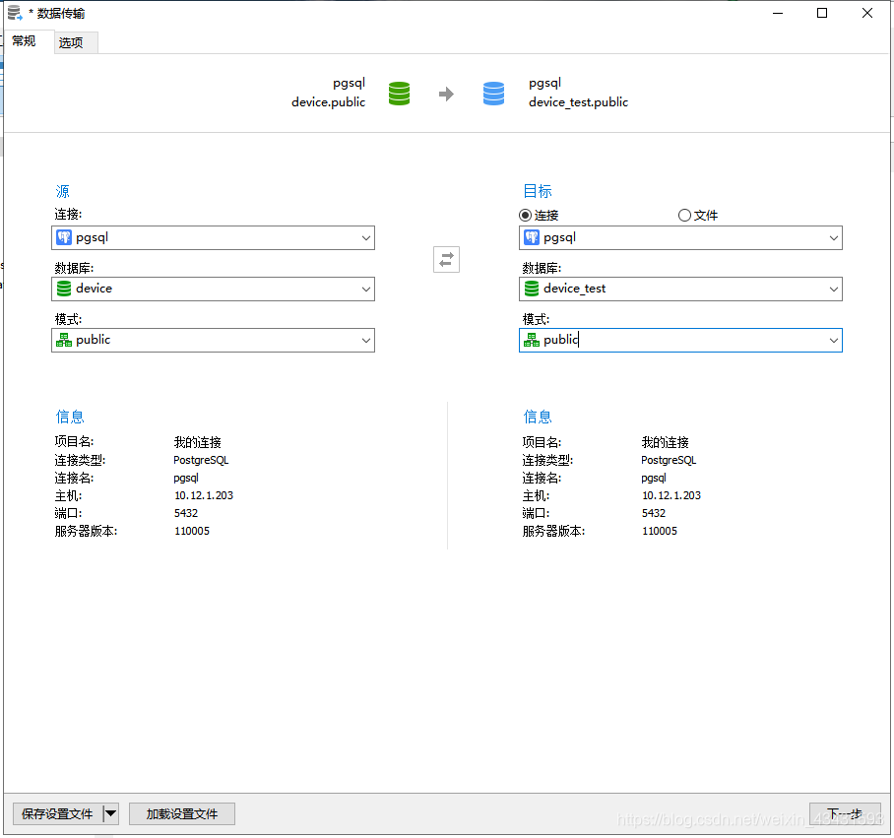This screenshot has width=894, height=838.
Task: Open the 保存设置文件 dropdown arrow
Action: point(110,813)
